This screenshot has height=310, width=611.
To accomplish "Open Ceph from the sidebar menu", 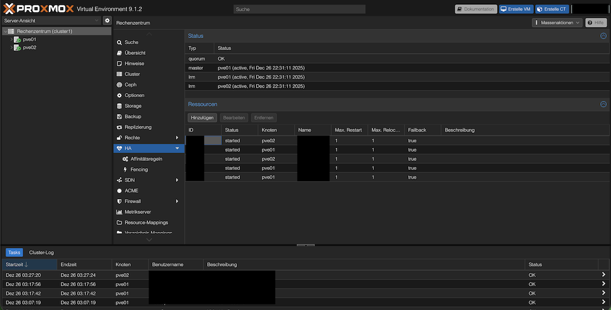I will click(x=130, y=85).
